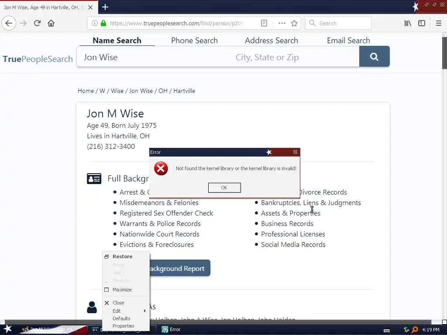The height and width of the screenshot is (335, 447).
Task: Click the orange magnifier tray icon
Action: [x=415, y=330]
